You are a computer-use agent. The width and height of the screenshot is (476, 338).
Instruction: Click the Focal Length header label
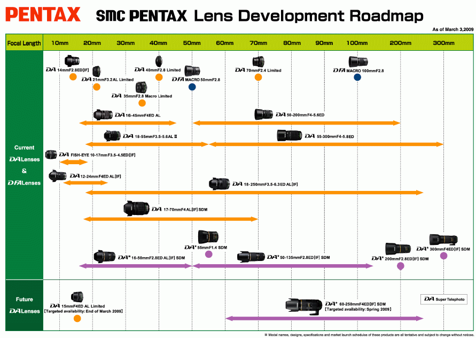pyautogui.click(x=24, y=43)
